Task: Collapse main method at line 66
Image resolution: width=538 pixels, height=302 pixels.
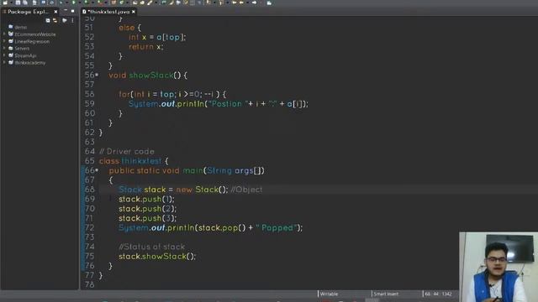Action: pos(97,170)
